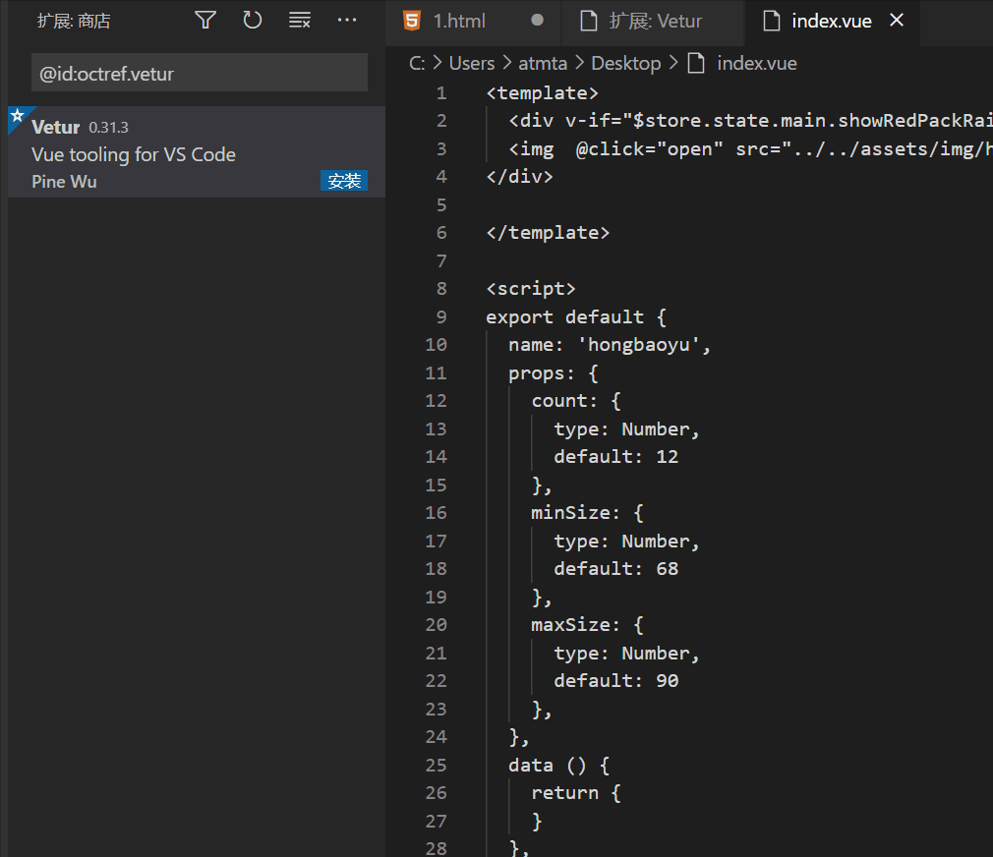Click the 'Vue tooling for VS Code' description
The width and height of the screenshot is (993, 857).
click(x=134, y=154)
